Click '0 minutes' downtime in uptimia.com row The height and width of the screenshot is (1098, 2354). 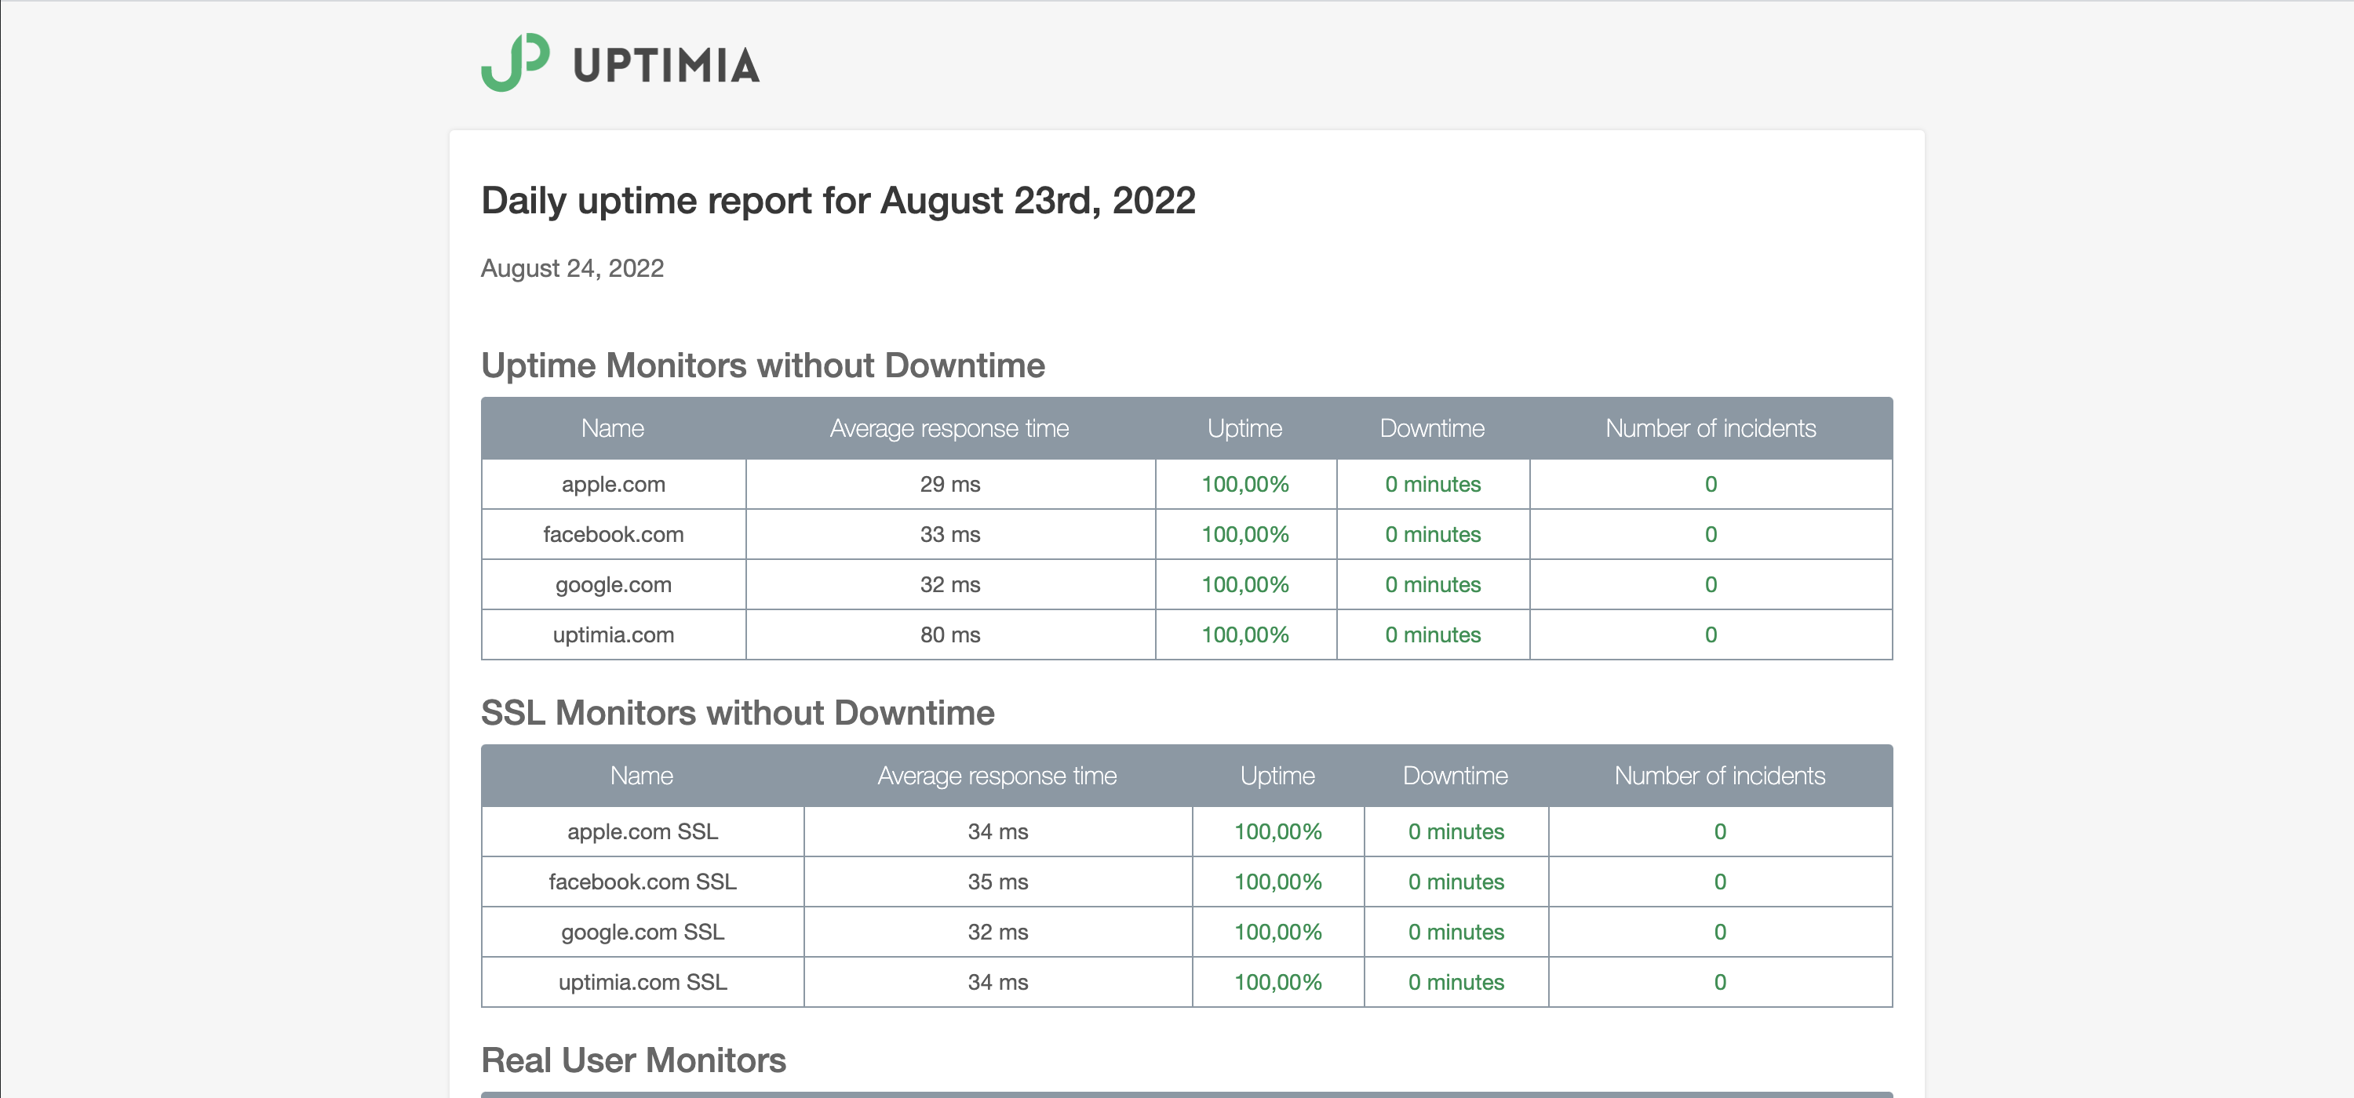click(x=1433, y=634)
